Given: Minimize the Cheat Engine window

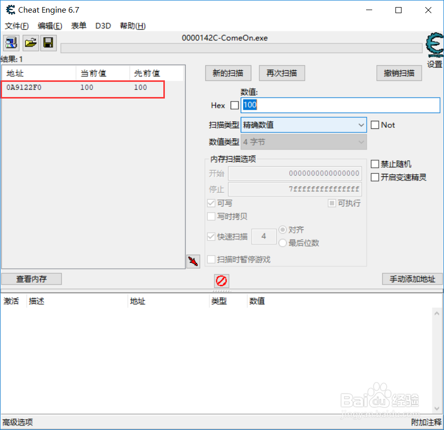Looking at the screenshot, I should coord(369,10).
